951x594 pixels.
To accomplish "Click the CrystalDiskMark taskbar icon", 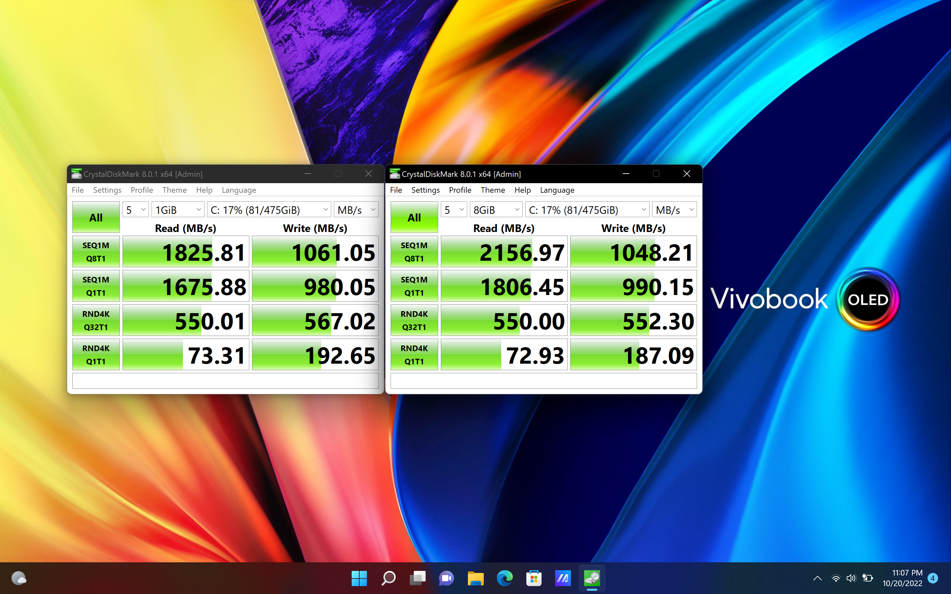I will [x=592, y=578].
